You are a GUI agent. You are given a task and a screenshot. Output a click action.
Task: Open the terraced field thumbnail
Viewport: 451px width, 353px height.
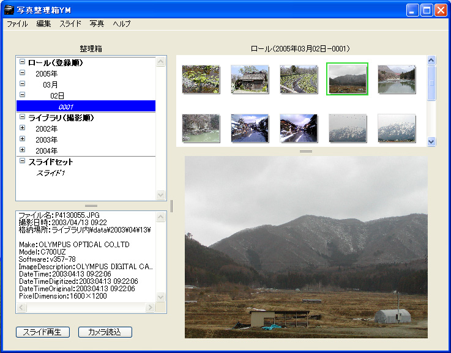[299, 79]
